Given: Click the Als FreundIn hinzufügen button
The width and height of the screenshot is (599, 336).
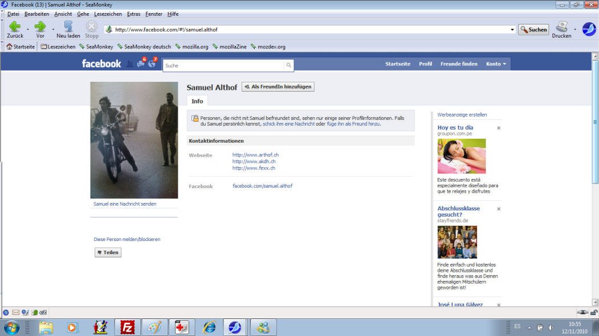Looking at the screenshot, I should click(278, 86).
